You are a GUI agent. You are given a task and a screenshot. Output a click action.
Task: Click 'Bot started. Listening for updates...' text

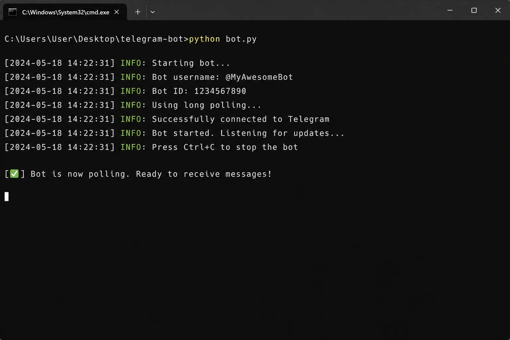248,133
